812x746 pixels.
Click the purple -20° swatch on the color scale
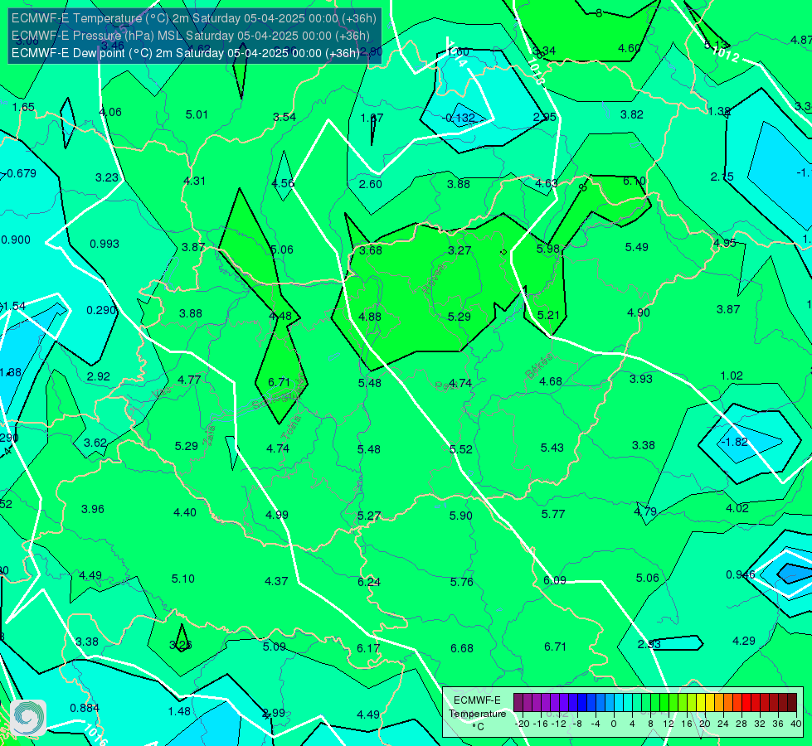pyautogui.click(x=518, y=703)
